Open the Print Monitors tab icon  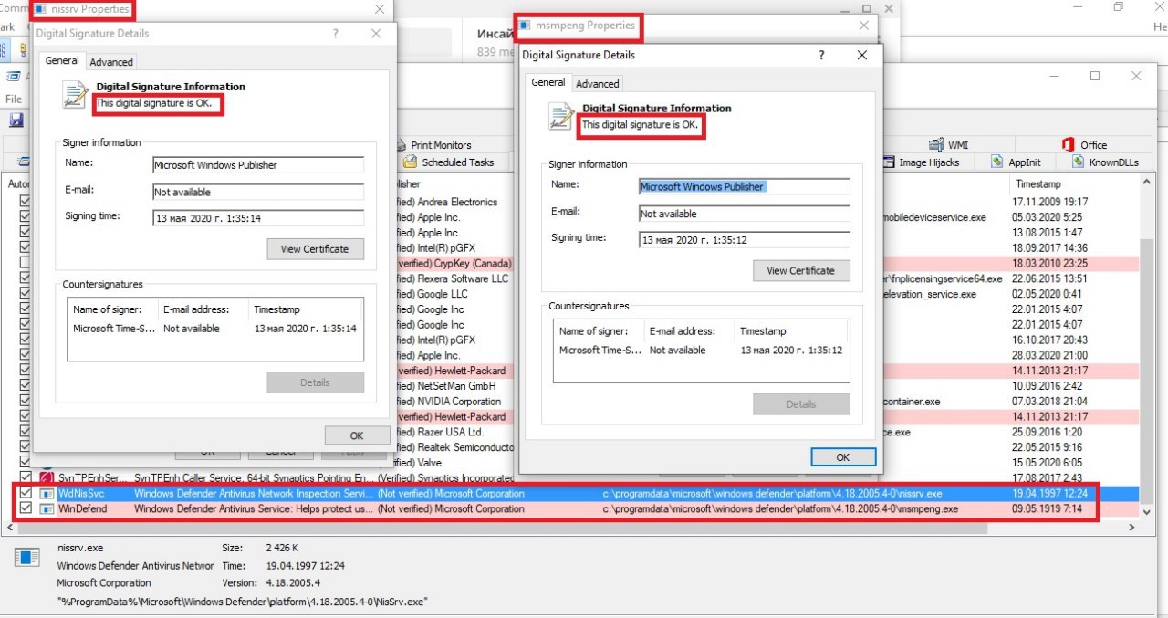402,145
